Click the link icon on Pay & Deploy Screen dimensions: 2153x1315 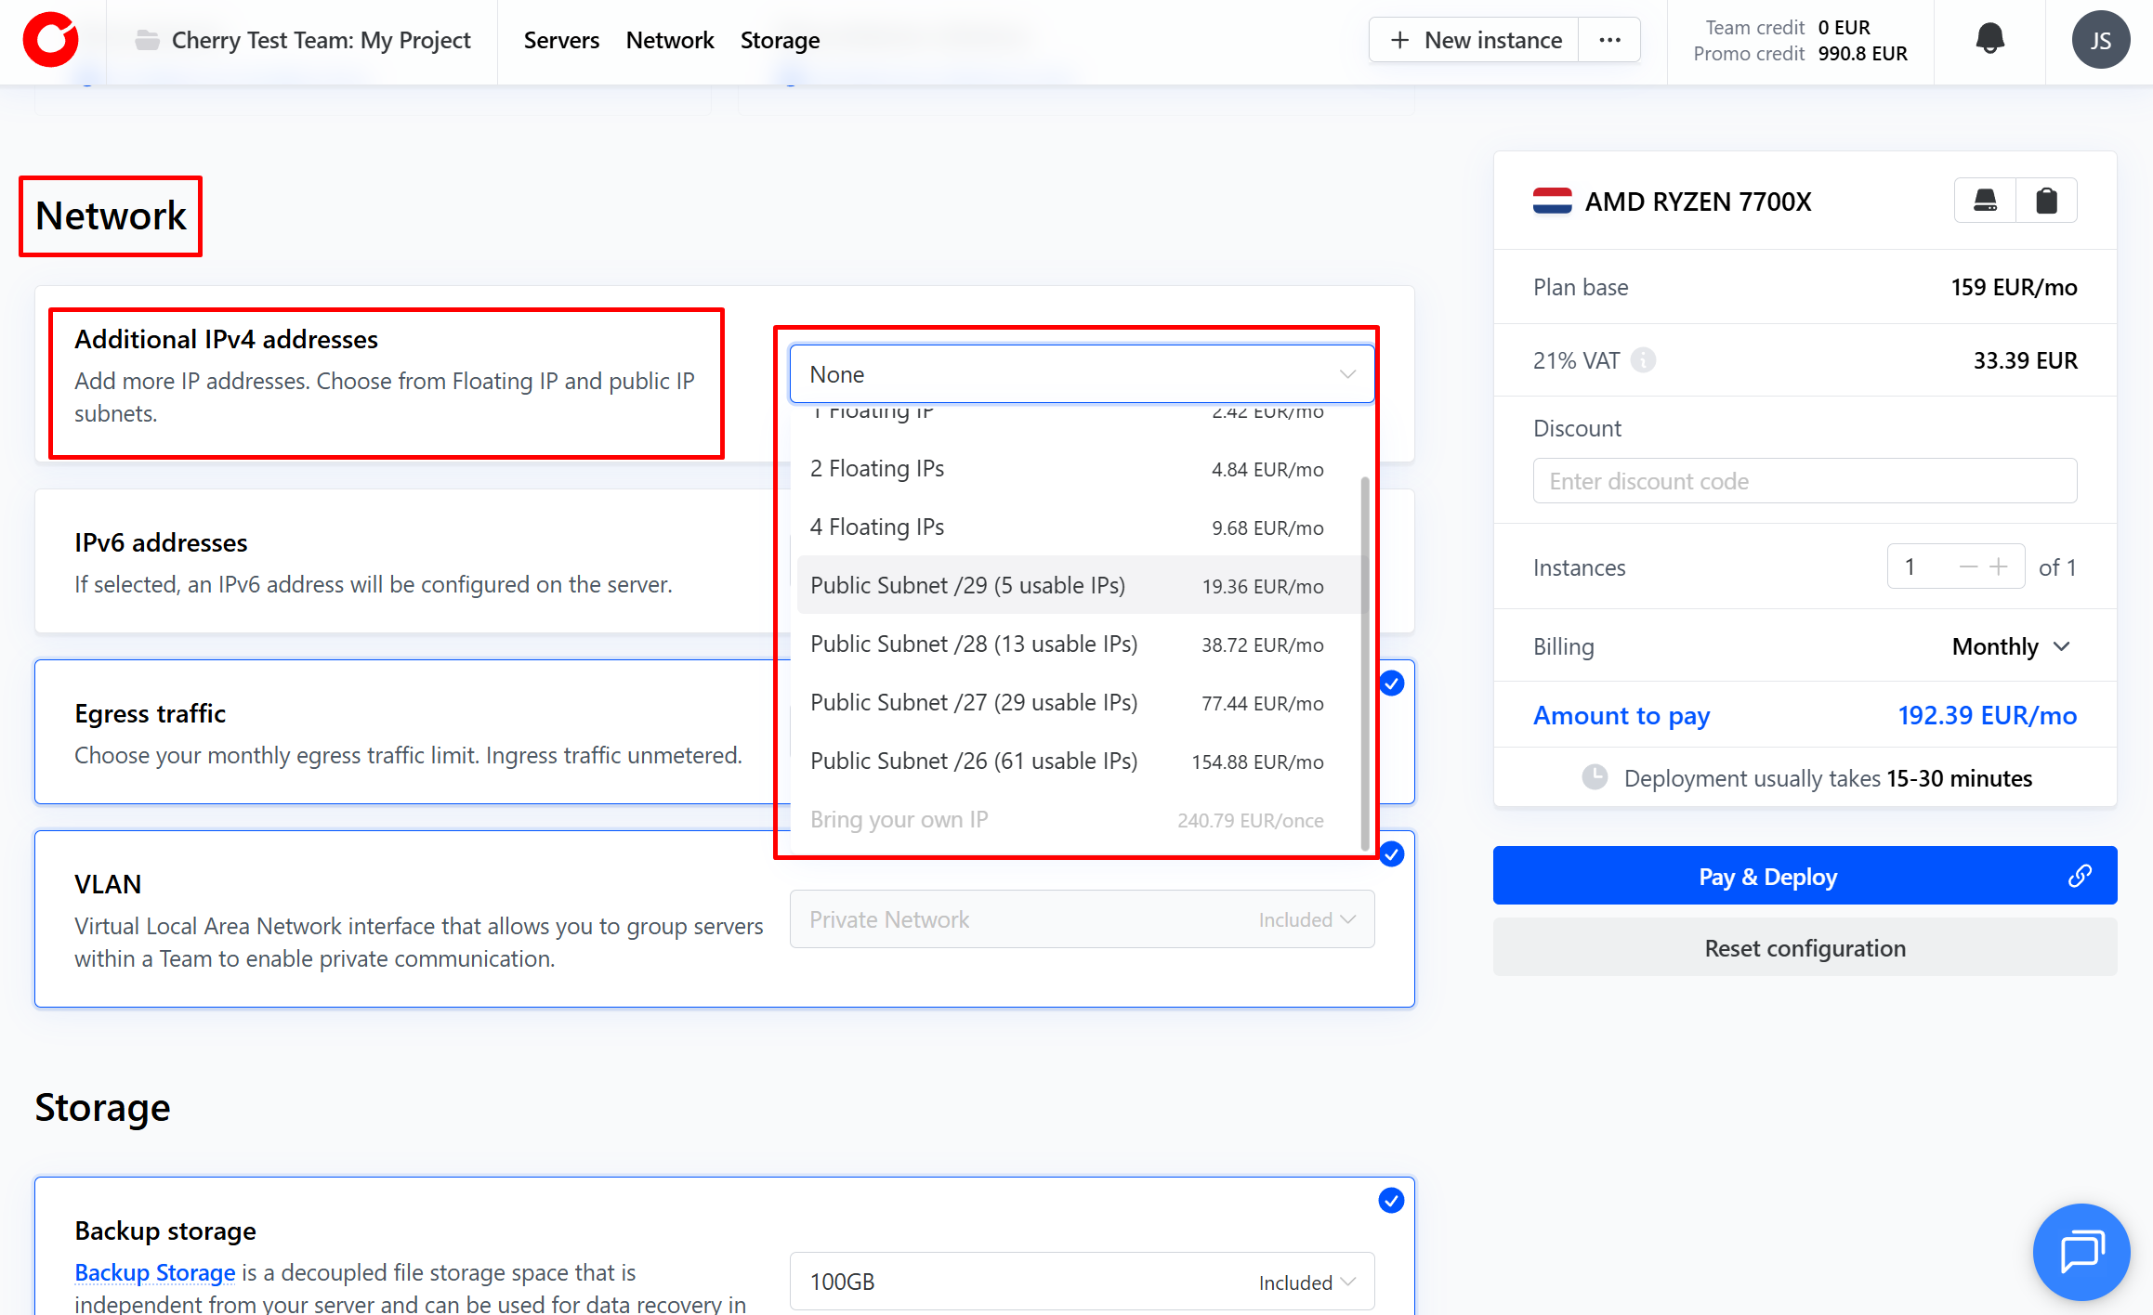pos(2080,876)
